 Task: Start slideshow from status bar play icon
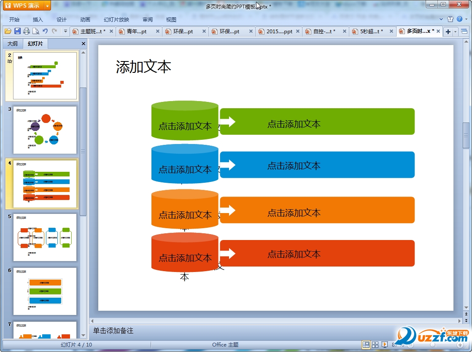pyautogui.click(x=384, y=344)
